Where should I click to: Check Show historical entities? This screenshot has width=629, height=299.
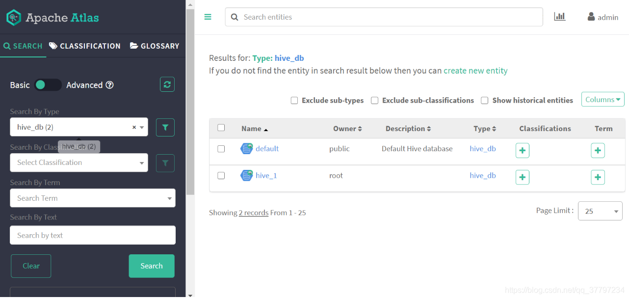[x=484, y=100]
